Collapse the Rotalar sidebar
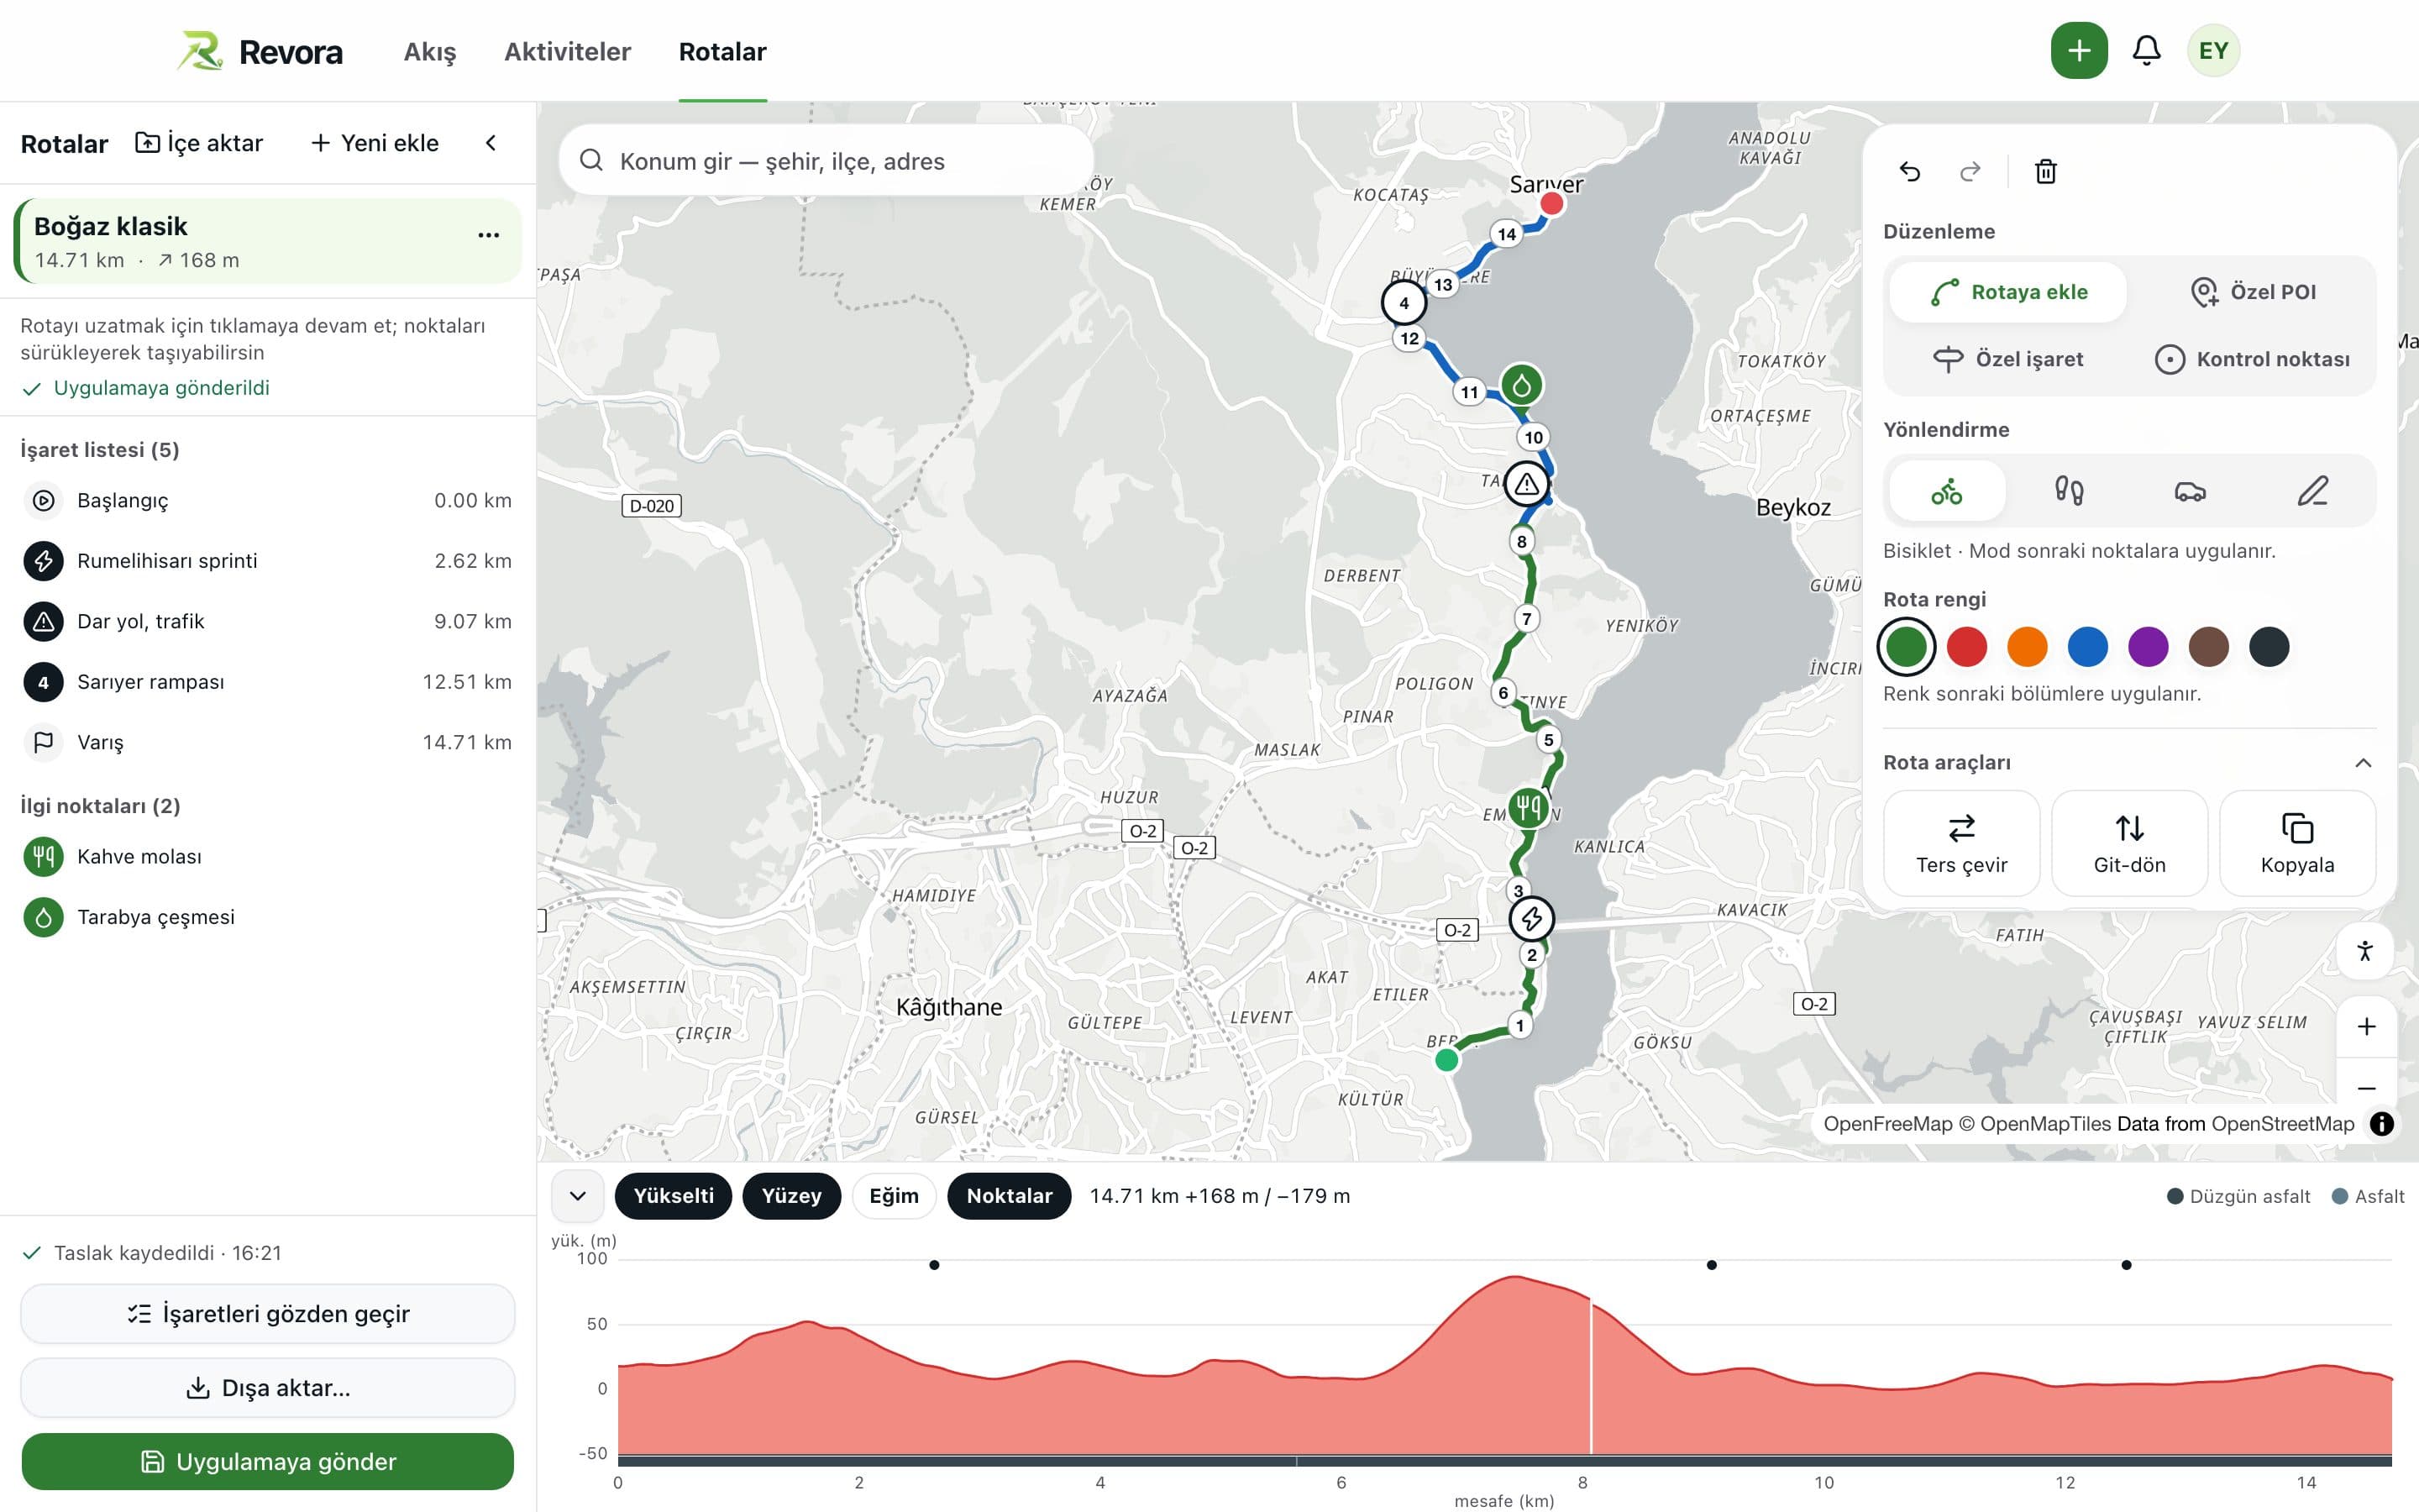 (x=491, y=143)
